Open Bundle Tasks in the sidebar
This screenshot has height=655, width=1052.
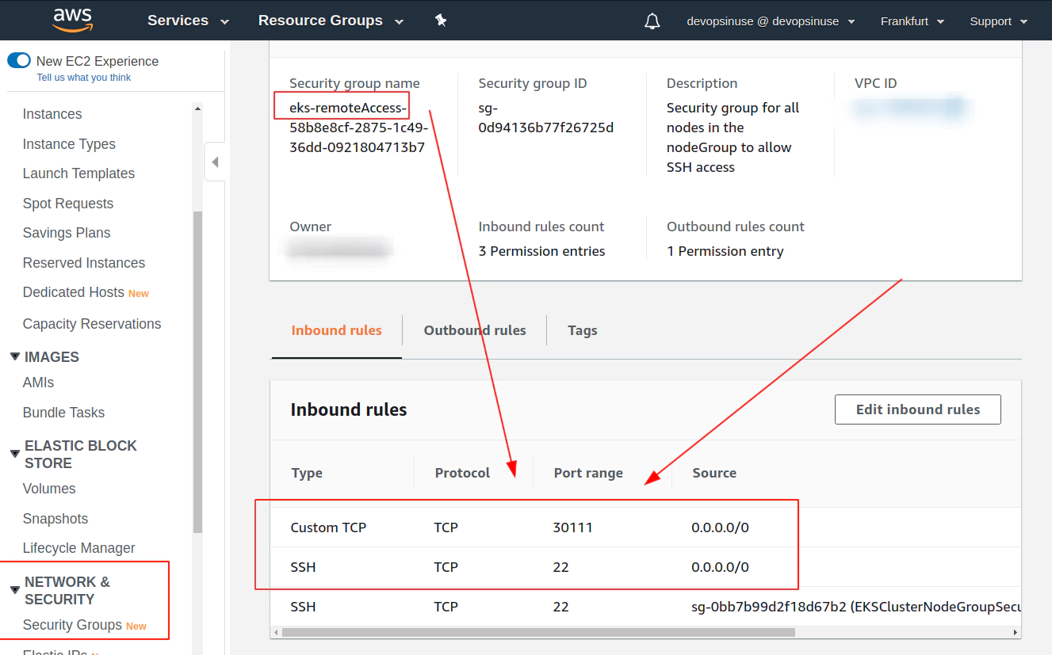point(63,413)
